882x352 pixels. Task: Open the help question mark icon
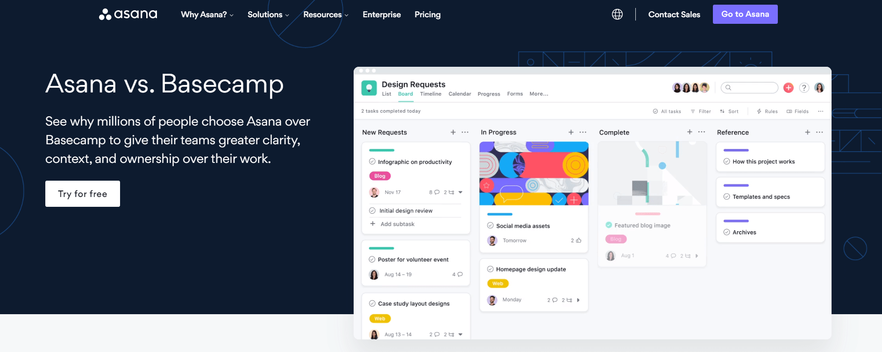[804, 87]
